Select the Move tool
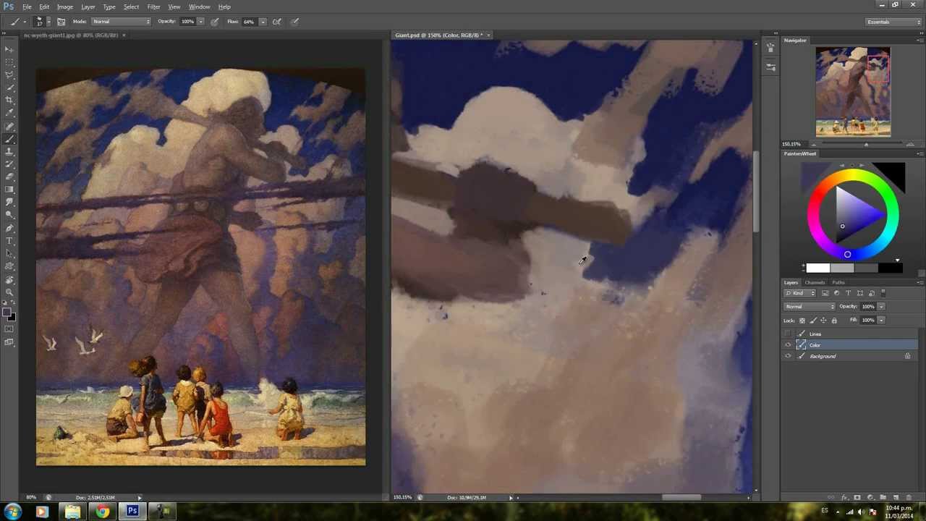 [x=9, y=48]
